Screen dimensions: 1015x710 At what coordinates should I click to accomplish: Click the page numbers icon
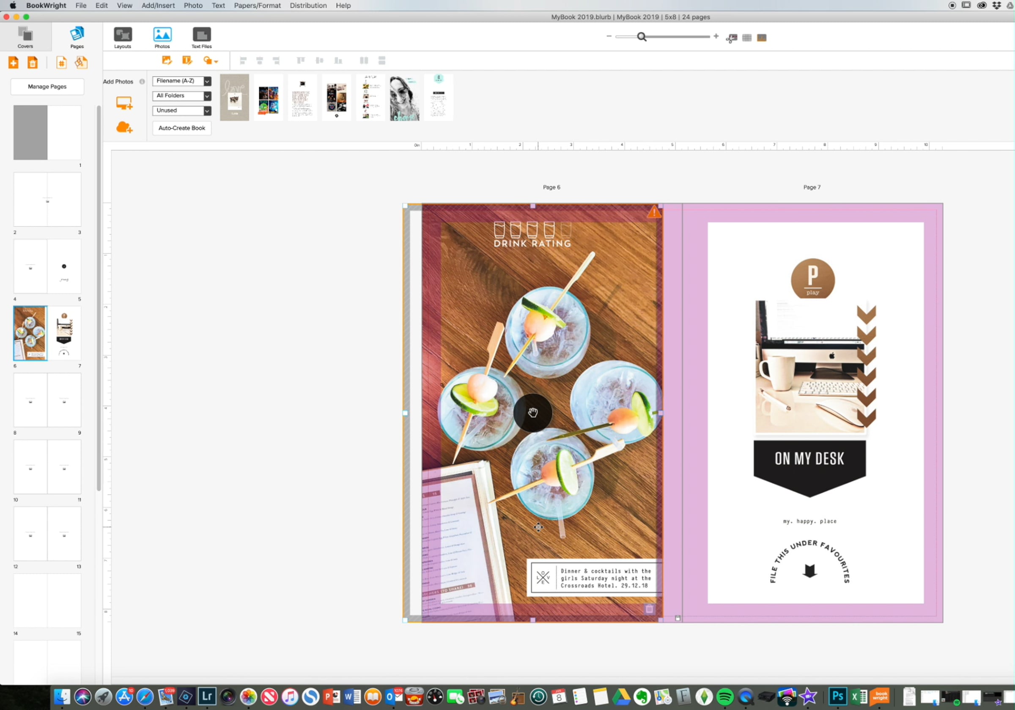pos(61,62)
